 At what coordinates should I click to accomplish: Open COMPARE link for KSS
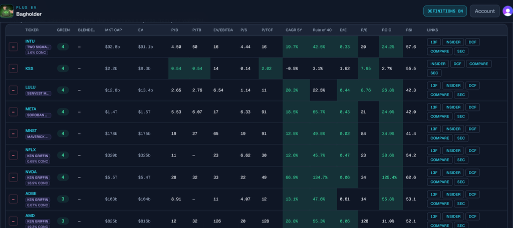point(478,63)
